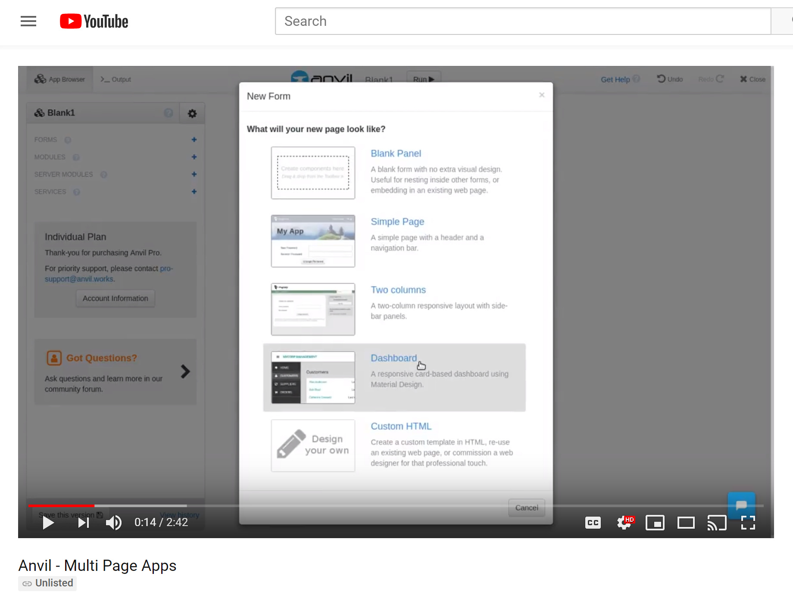Image resolution: width=793 pixels, height=592 pixels.
Task: Open video quality settings gear
Action: click(x=624, y=523)
